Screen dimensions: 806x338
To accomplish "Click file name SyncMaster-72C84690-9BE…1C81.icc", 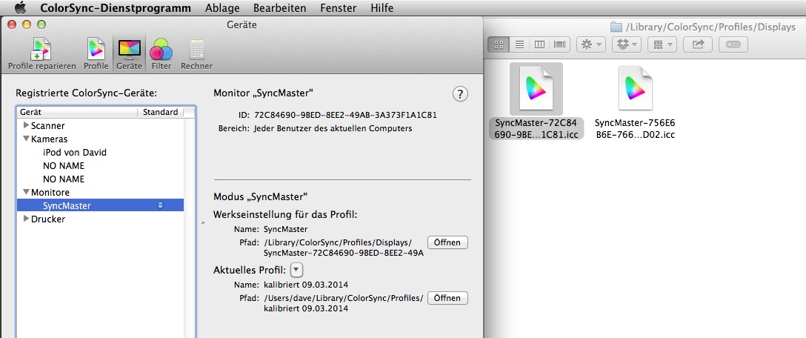I will tap(536, 129).
